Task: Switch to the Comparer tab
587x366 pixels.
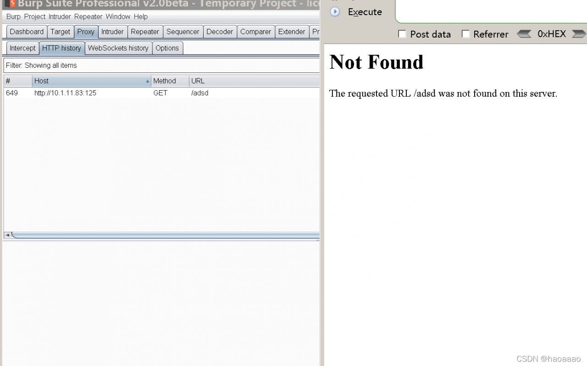Action: click(255, 32)
